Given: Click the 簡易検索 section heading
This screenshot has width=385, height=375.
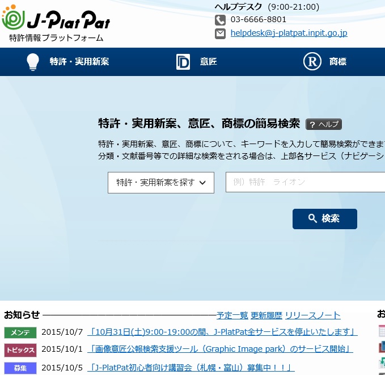Looking at the screenshot, I should point(199,123).
